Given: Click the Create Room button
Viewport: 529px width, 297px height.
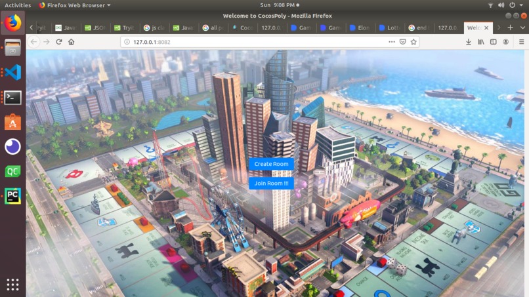Looking at the screenshot, I should click(x=271, y=164).
